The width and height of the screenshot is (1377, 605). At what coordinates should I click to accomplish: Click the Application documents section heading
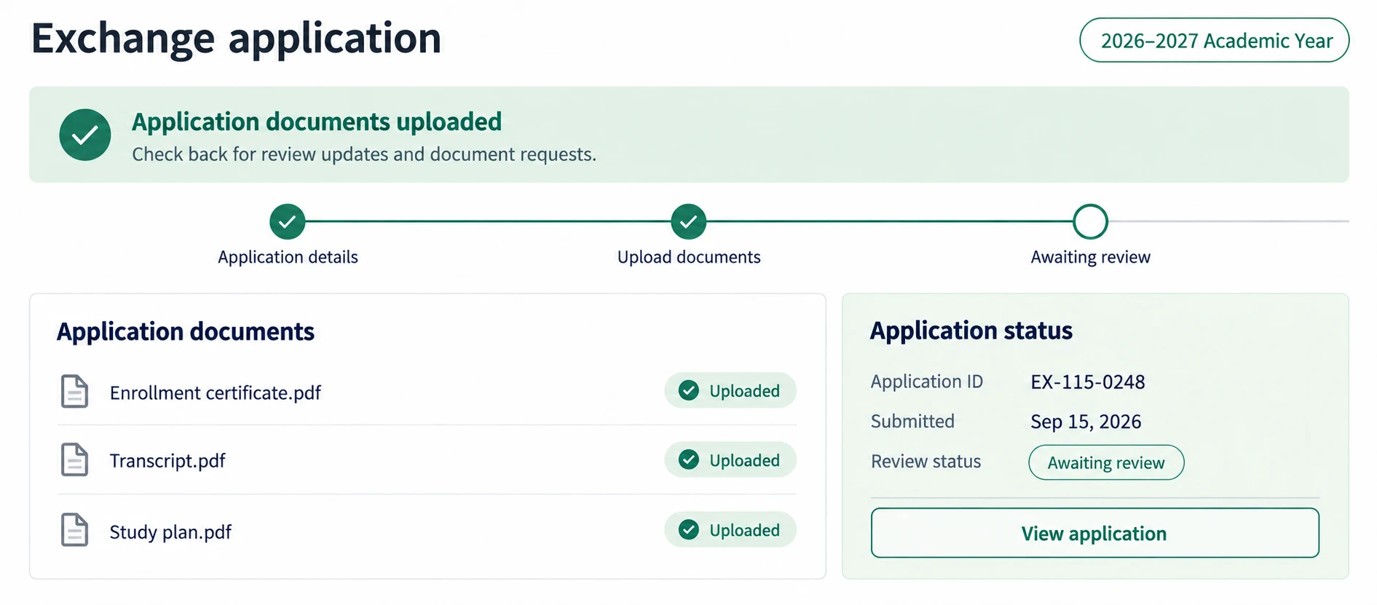point(186,332)
